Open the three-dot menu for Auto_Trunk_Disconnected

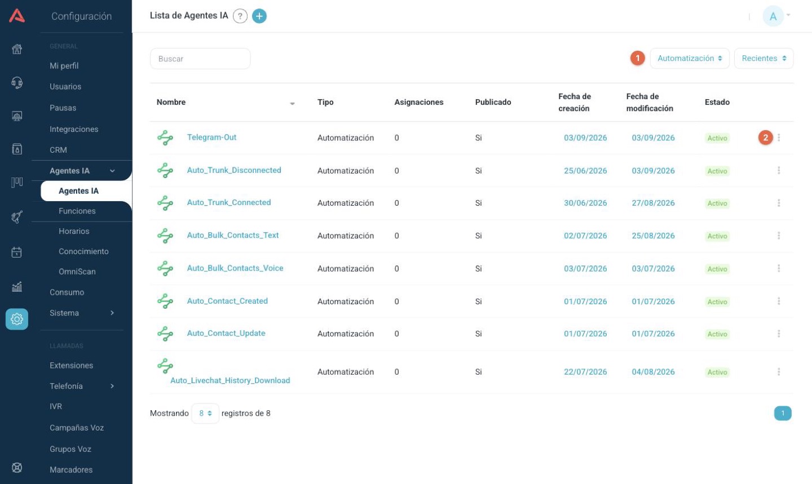tap(779, 170)
